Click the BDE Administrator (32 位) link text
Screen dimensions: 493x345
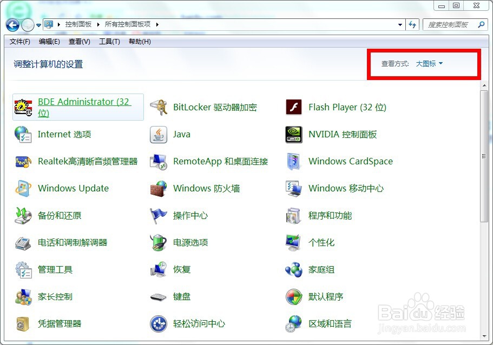tap(84, 107)
